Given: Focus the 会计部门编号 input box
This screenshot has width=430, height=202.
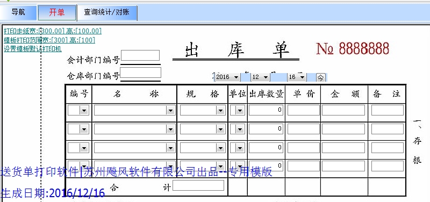Looking at the screenshot, I should coord(140,55).
